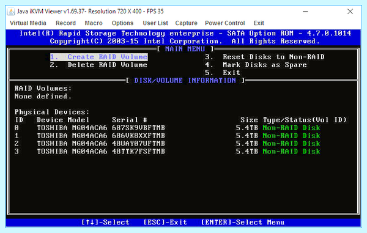Click serial 48TTK7FSFTMB of disk 3

pyautogui.click(x=138, y=151)
